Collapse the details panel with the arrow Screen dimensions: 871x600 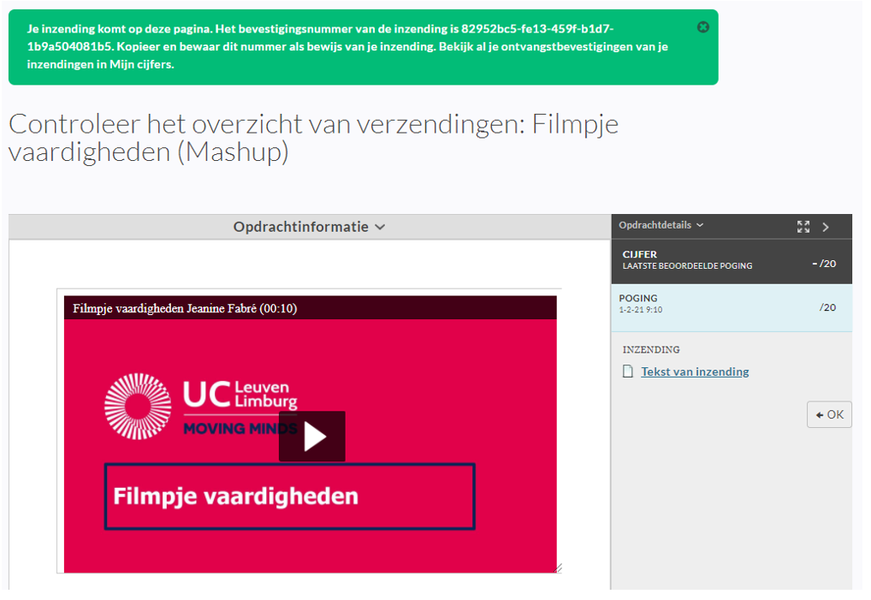coord(826,227)
